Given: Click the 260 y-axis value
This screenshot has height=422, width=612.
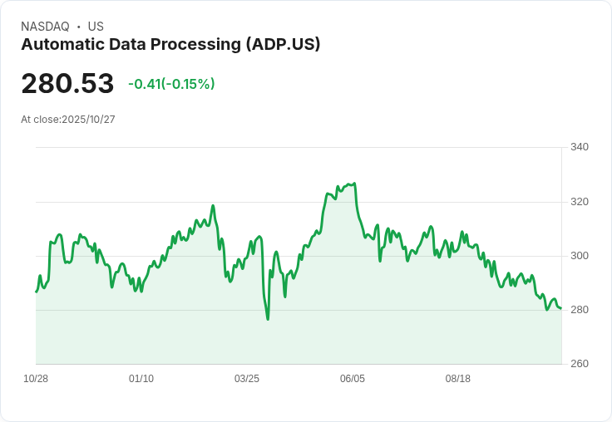Looking at the screenshot, I should pyautogui.click(x=580, y=364).
